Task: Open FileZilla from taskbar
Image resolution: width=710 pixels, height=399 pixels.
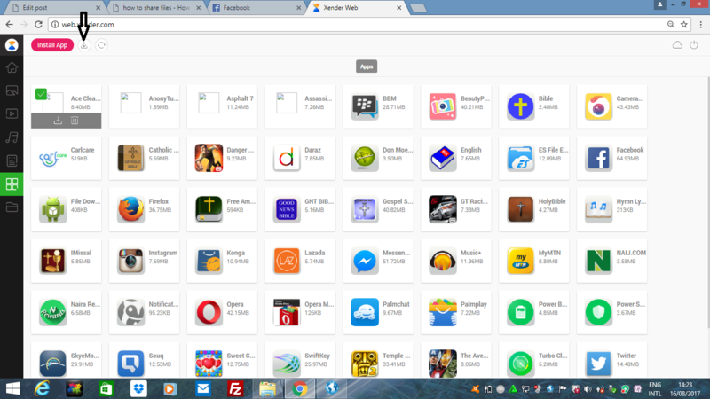Action: click(x=235, y=388)
